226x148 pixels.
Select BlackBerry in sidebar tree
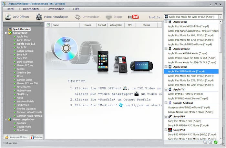coord(23,94)
